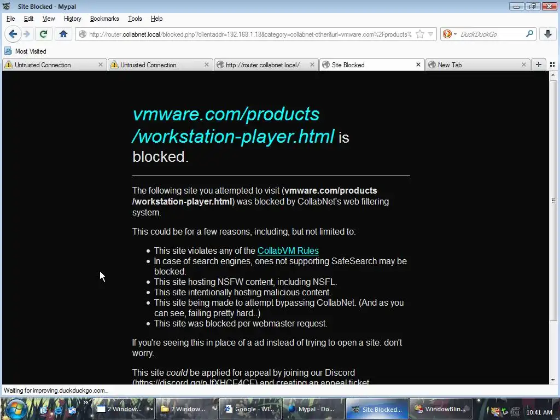
Task: Bookmark this page with the star
Action: (420, 34)
